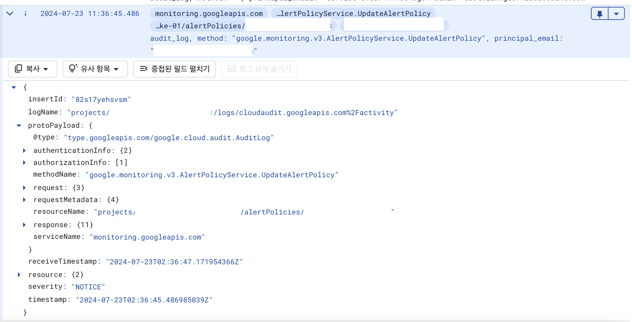This screenshot has width=632, height=322.
Task: Click the receiveTimestamp value
Action: click(174, 262)
